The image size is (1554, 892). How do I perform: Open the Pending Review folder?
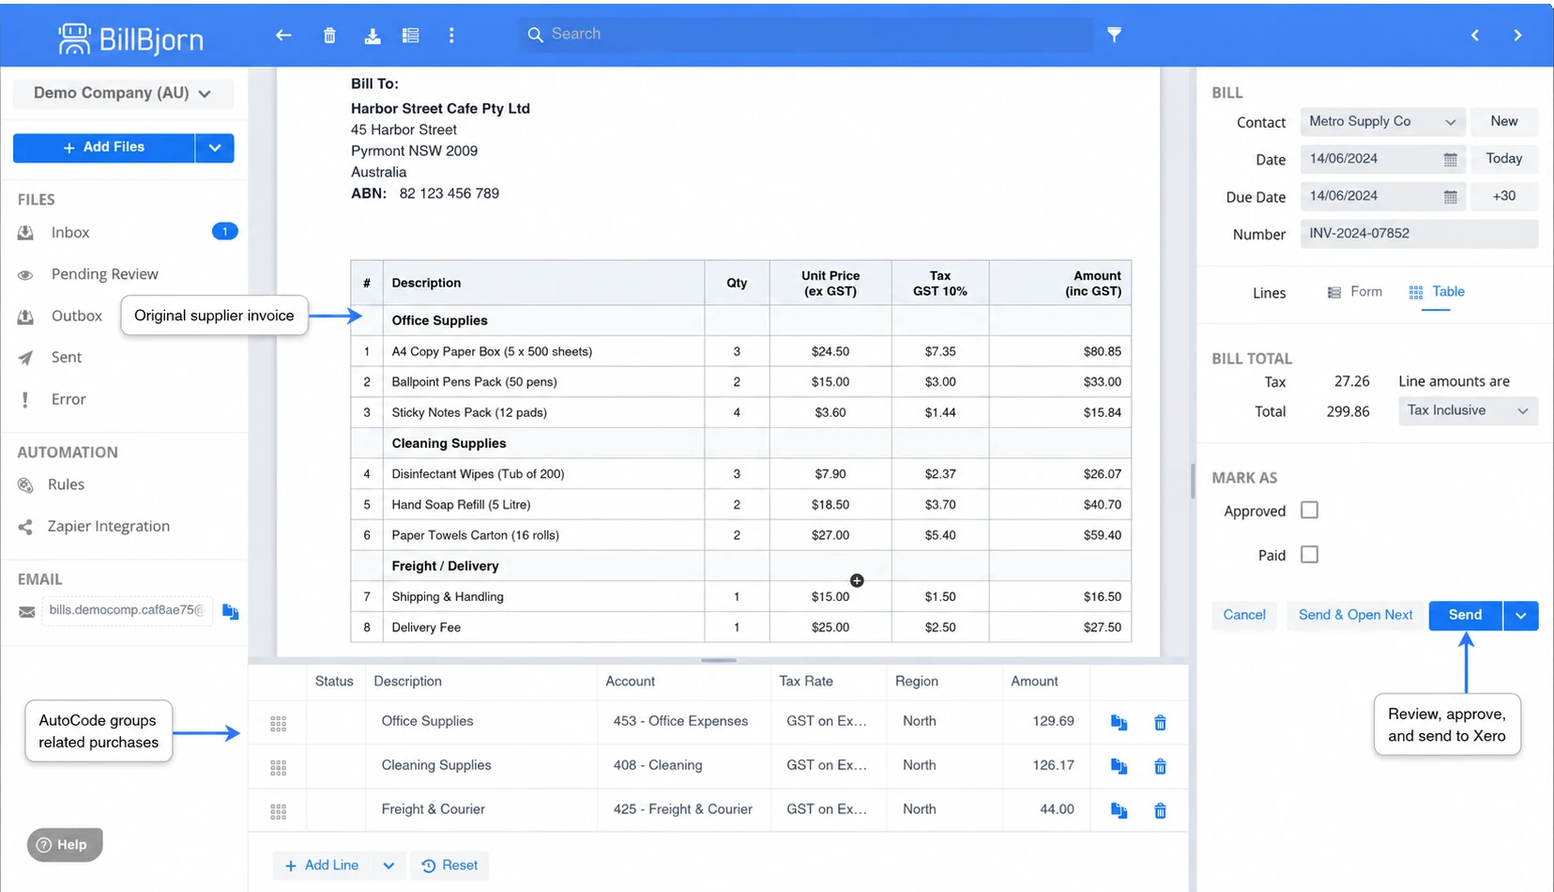pos(104,274)
